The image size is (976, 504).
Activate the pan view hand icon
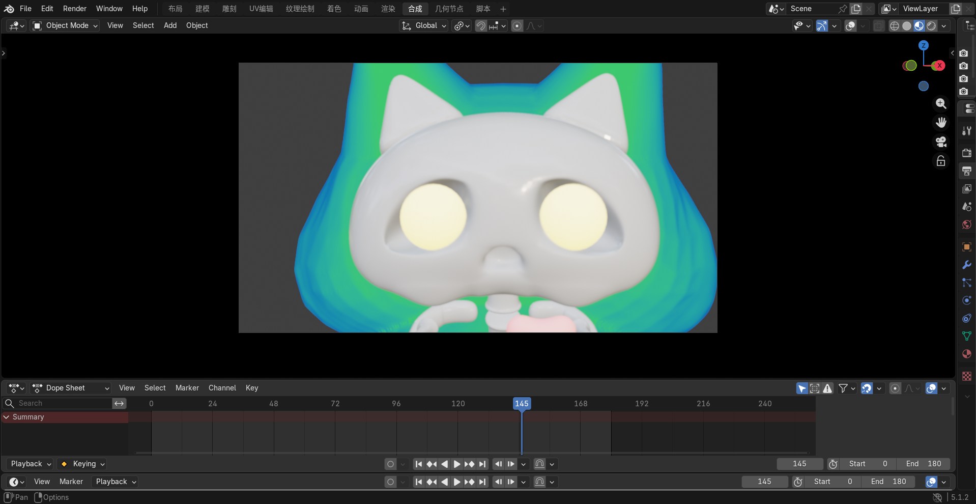pyautogui.click(x=941, y=123)
